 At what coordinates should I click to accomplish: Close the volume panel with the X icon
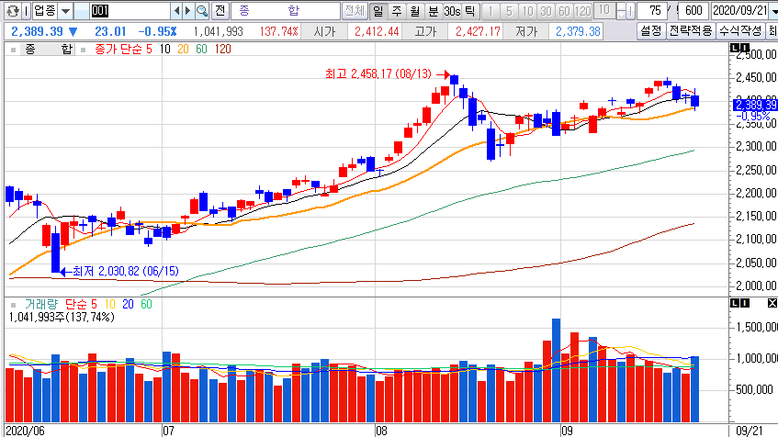(x=772, y=303)
